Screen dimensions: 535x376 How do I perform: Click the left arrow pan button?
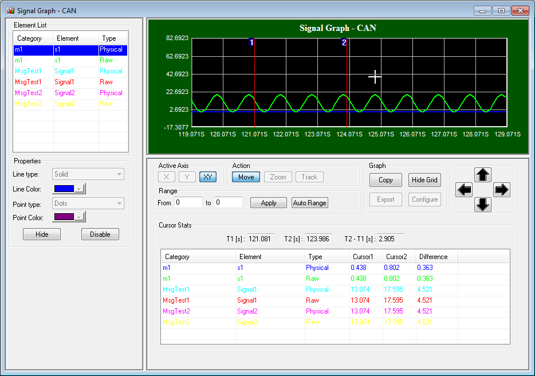(x=464, y=190)
